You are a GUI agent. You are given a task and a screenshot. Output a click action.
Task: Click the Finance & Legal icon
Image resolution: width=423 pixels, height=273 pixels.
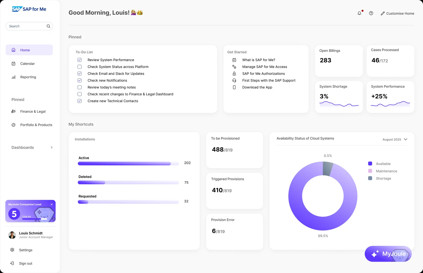point(13,111)
